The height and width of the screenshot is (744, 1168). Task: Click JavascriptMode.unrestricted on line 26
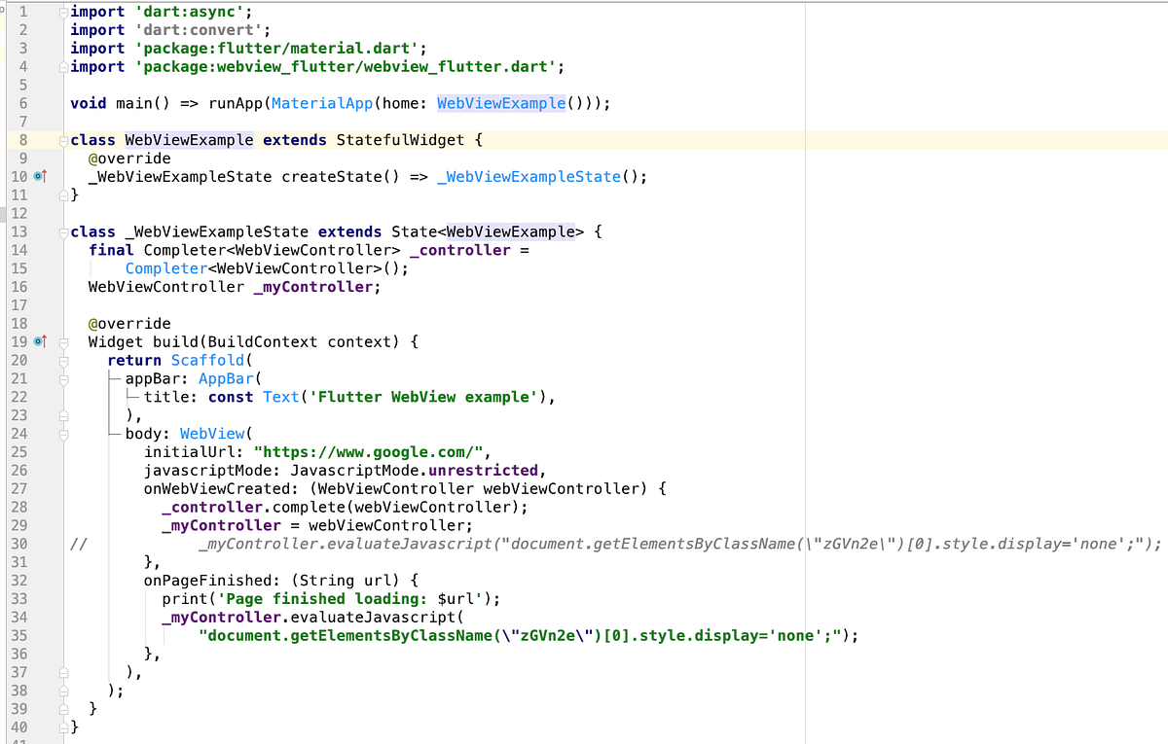click(409, 470)
